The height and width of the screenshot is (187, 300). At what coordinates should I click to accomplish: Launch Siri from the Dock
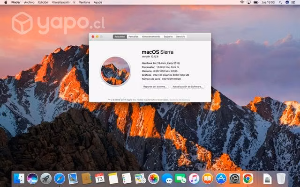coord(32,179)
